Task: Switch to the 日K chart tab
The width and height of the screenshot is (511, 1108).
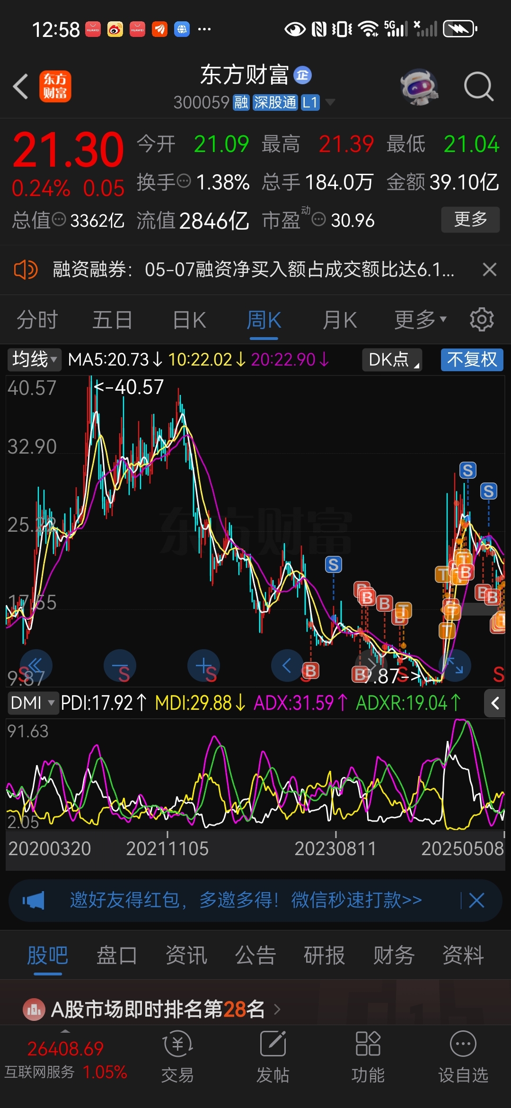Action: (x=189, y=320)
